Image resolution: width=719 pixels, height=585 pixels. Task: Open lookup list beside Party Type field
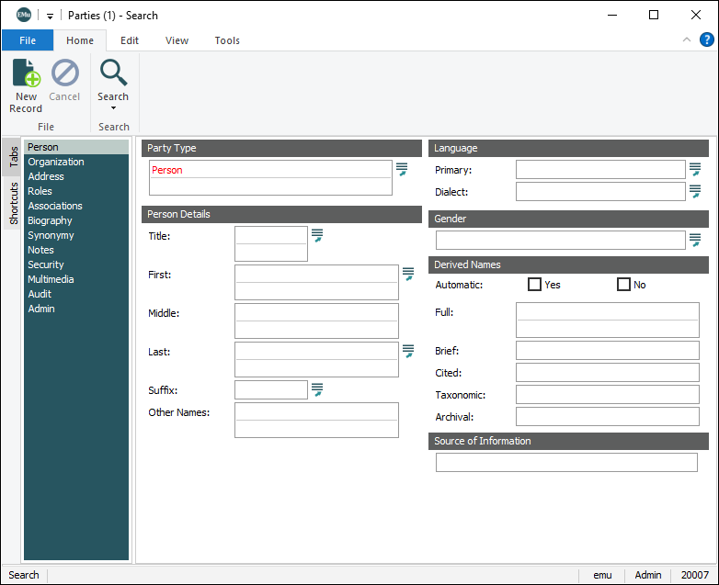pos(402,170)
